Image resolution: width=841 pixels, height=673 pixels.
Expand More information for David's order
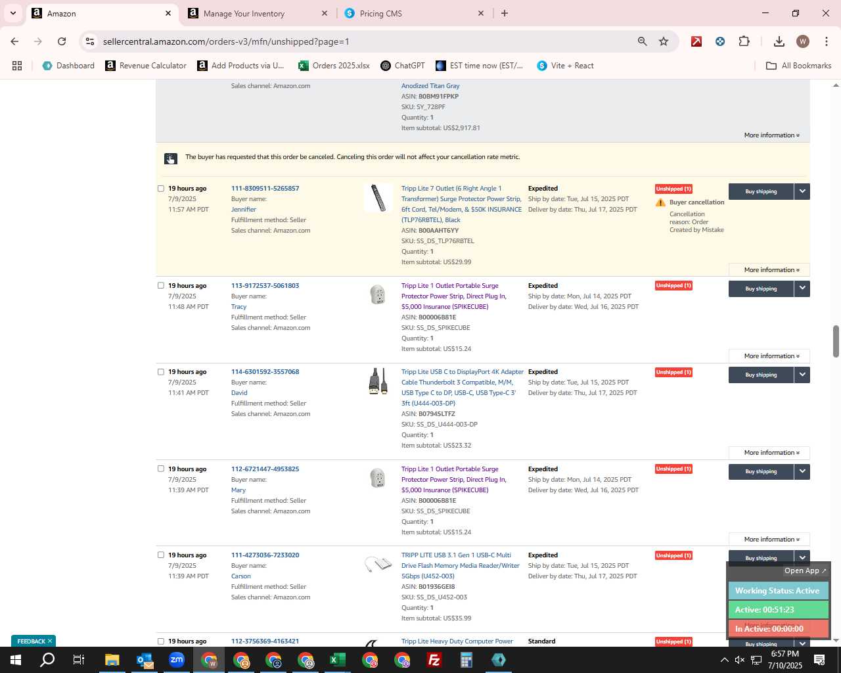[769, 453]
